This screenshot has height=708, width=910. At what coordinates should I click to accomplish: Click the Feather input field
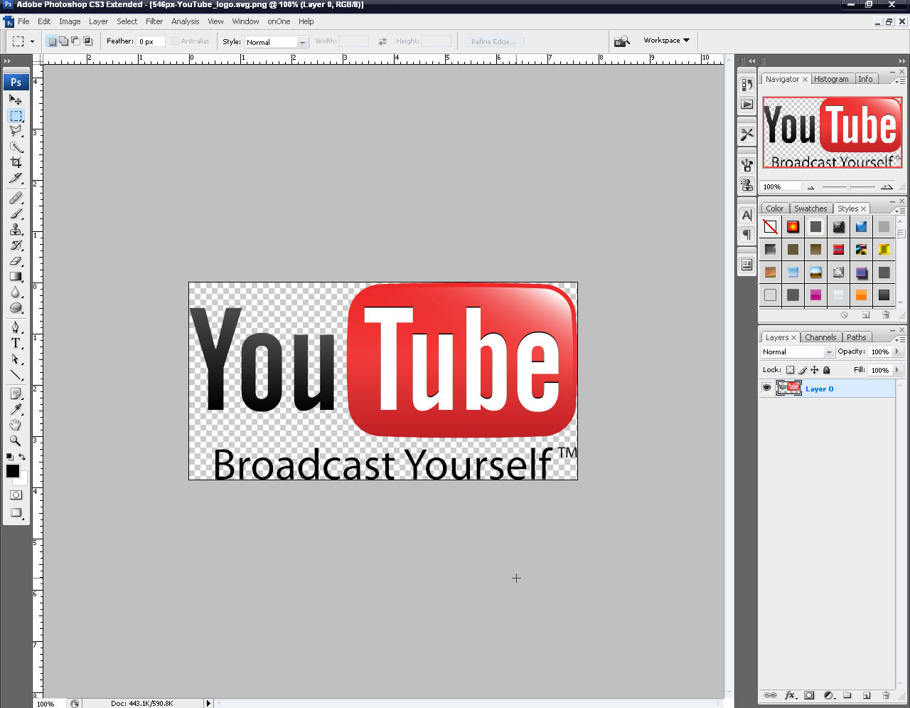(x=151, y=41)
